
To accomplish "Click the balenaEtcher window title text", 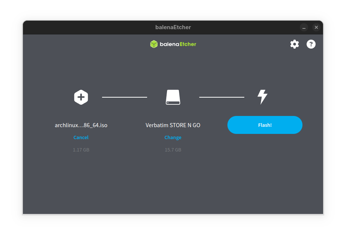I will [x=173, y=27].
